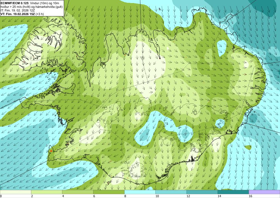This screenshot has width=280, height=198.
Task: Click the legend scale label '2'
Action: pos(32,196)
